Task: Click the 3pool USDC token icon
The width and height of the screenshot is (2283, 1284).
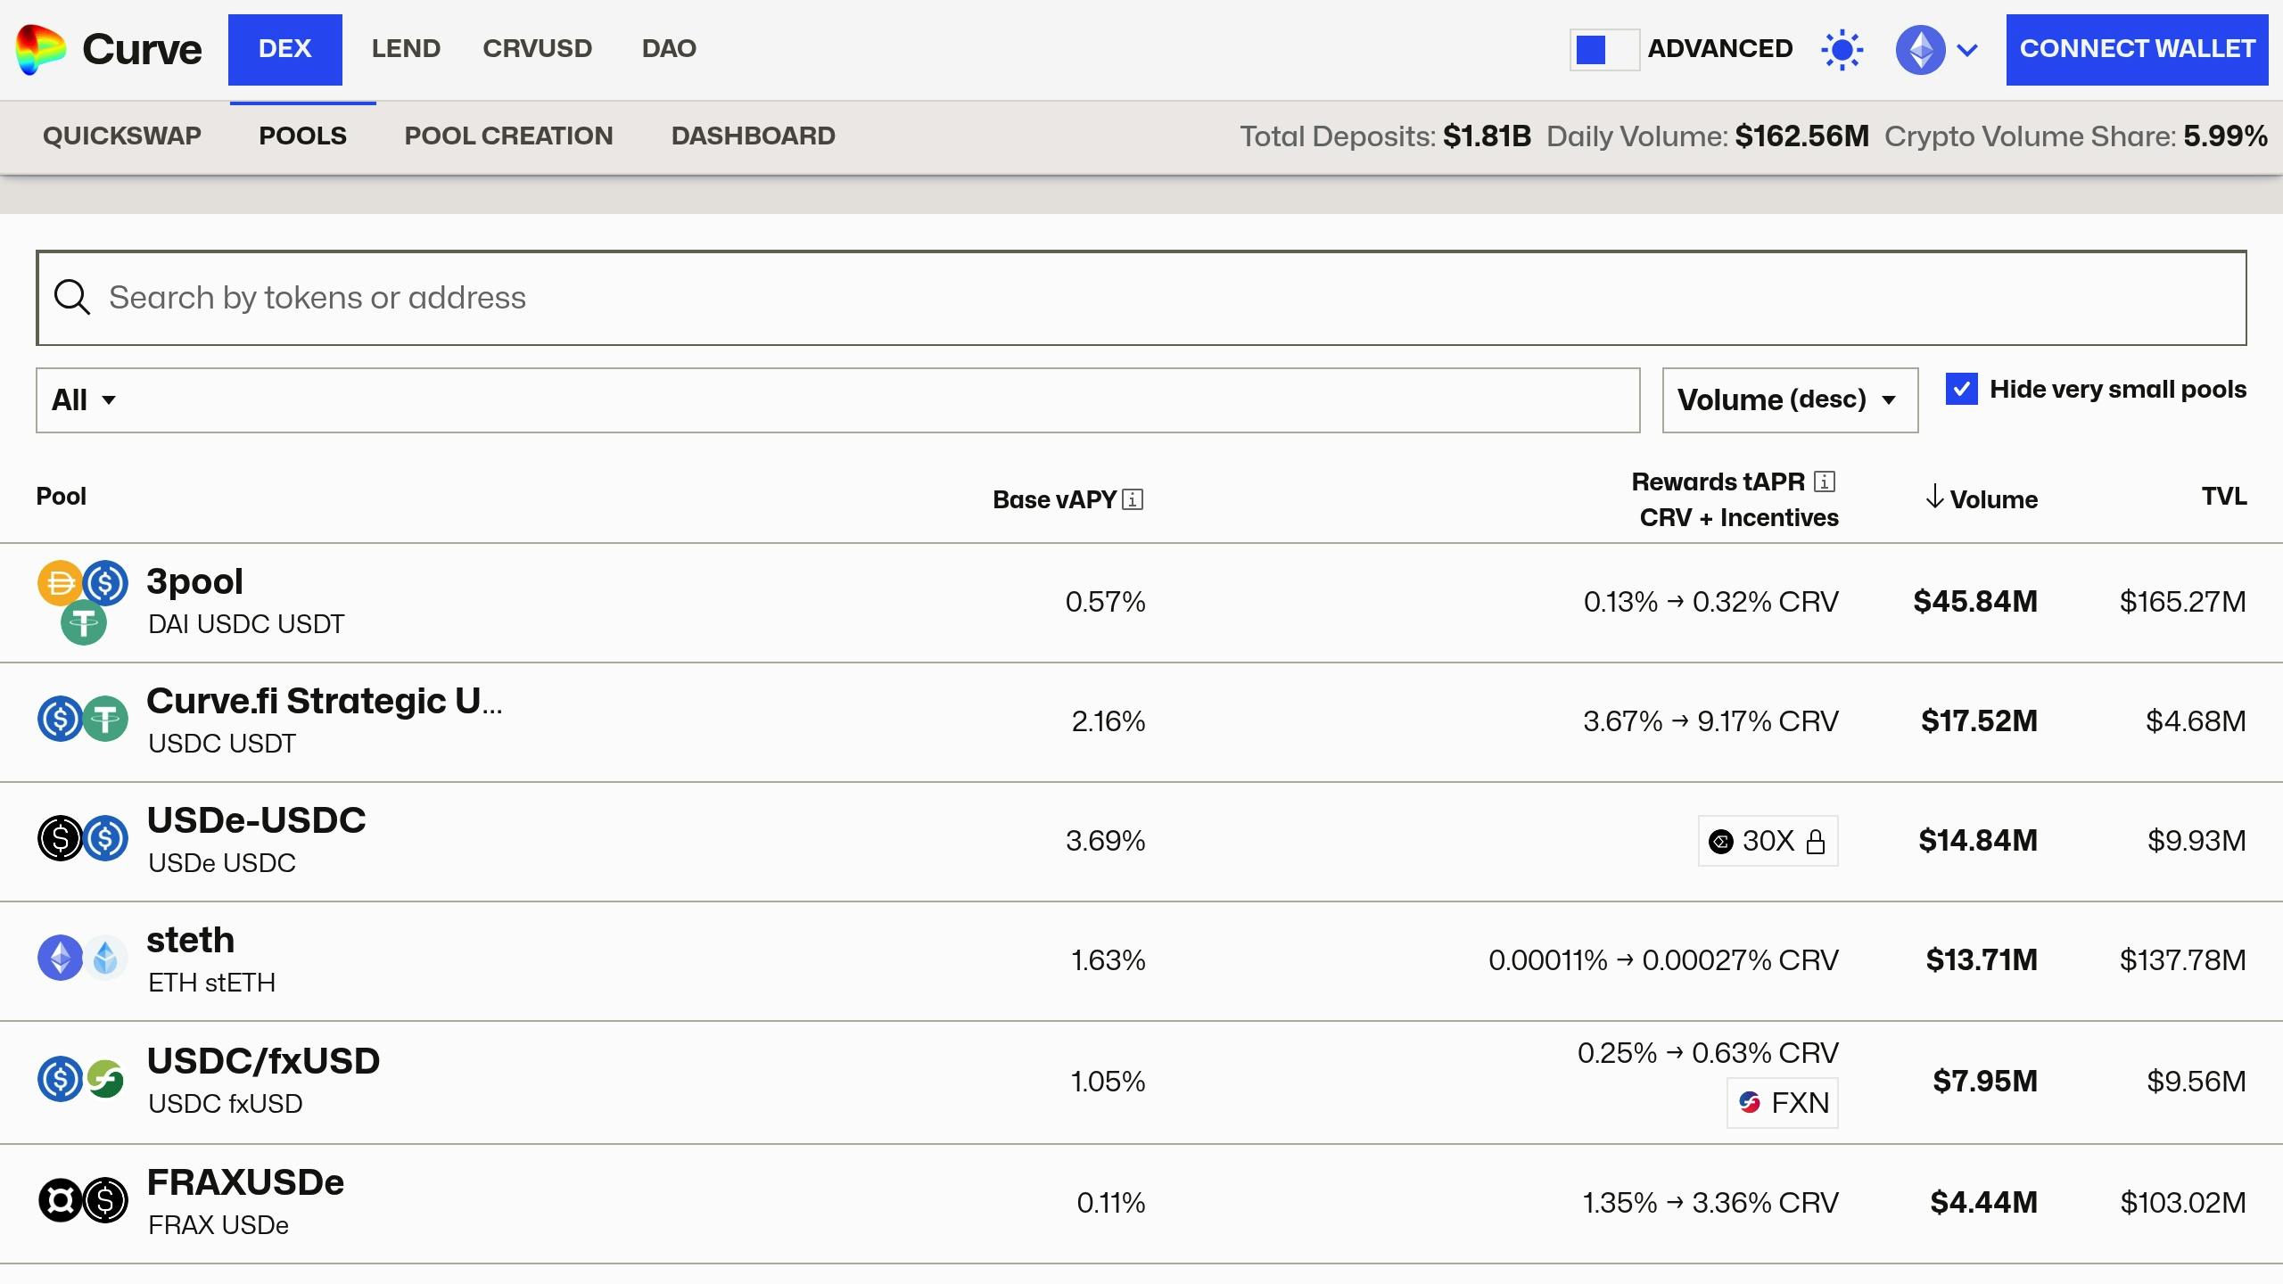Action: coord(106,583)
